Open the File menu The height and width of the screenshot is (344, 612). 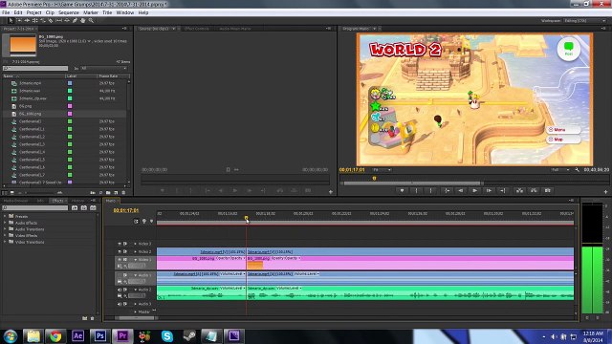click(6, 12)
